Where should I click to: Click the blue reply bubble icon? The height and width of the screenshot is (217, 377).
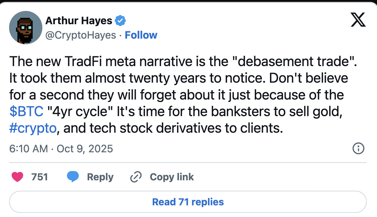pyautogui.click(x=73, y=177)
